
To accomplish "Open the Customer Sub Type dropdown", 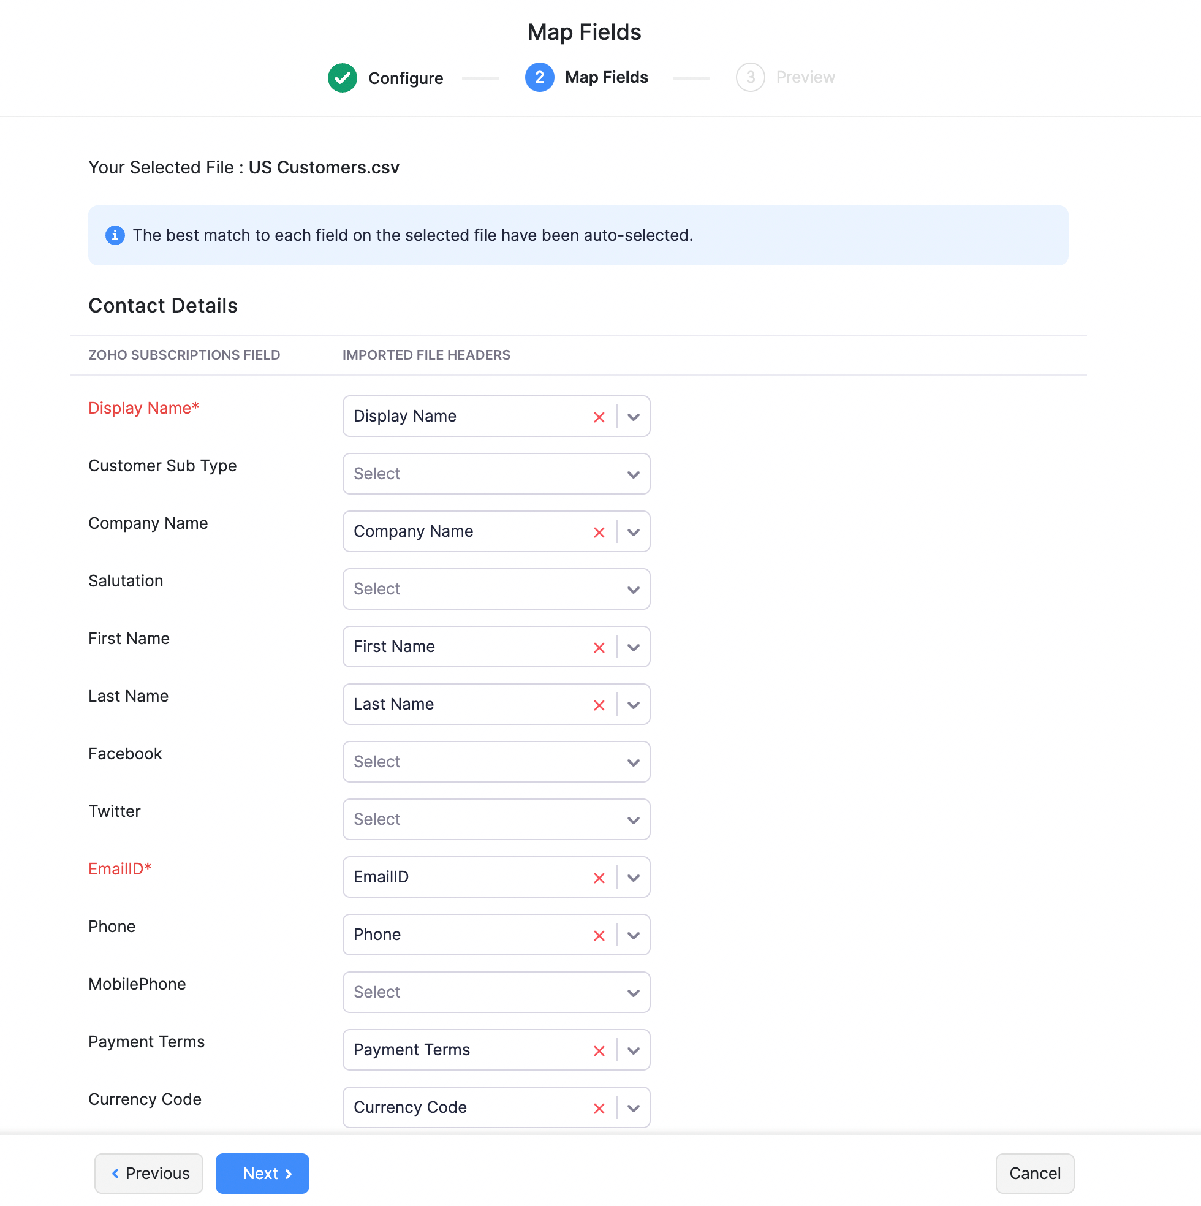I will (496, 474).
